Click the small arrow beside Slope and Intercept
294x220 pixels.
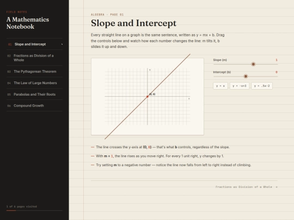[x=62, y=45]
